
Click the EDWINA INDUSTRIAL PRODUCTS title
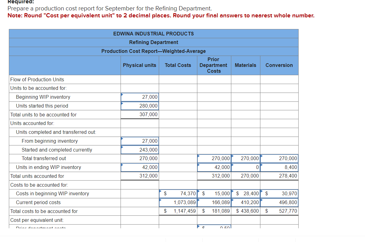[154, 34]
